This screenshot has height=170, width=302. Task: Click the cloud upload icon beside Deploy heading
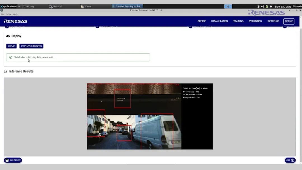click(x=8, y=36)
